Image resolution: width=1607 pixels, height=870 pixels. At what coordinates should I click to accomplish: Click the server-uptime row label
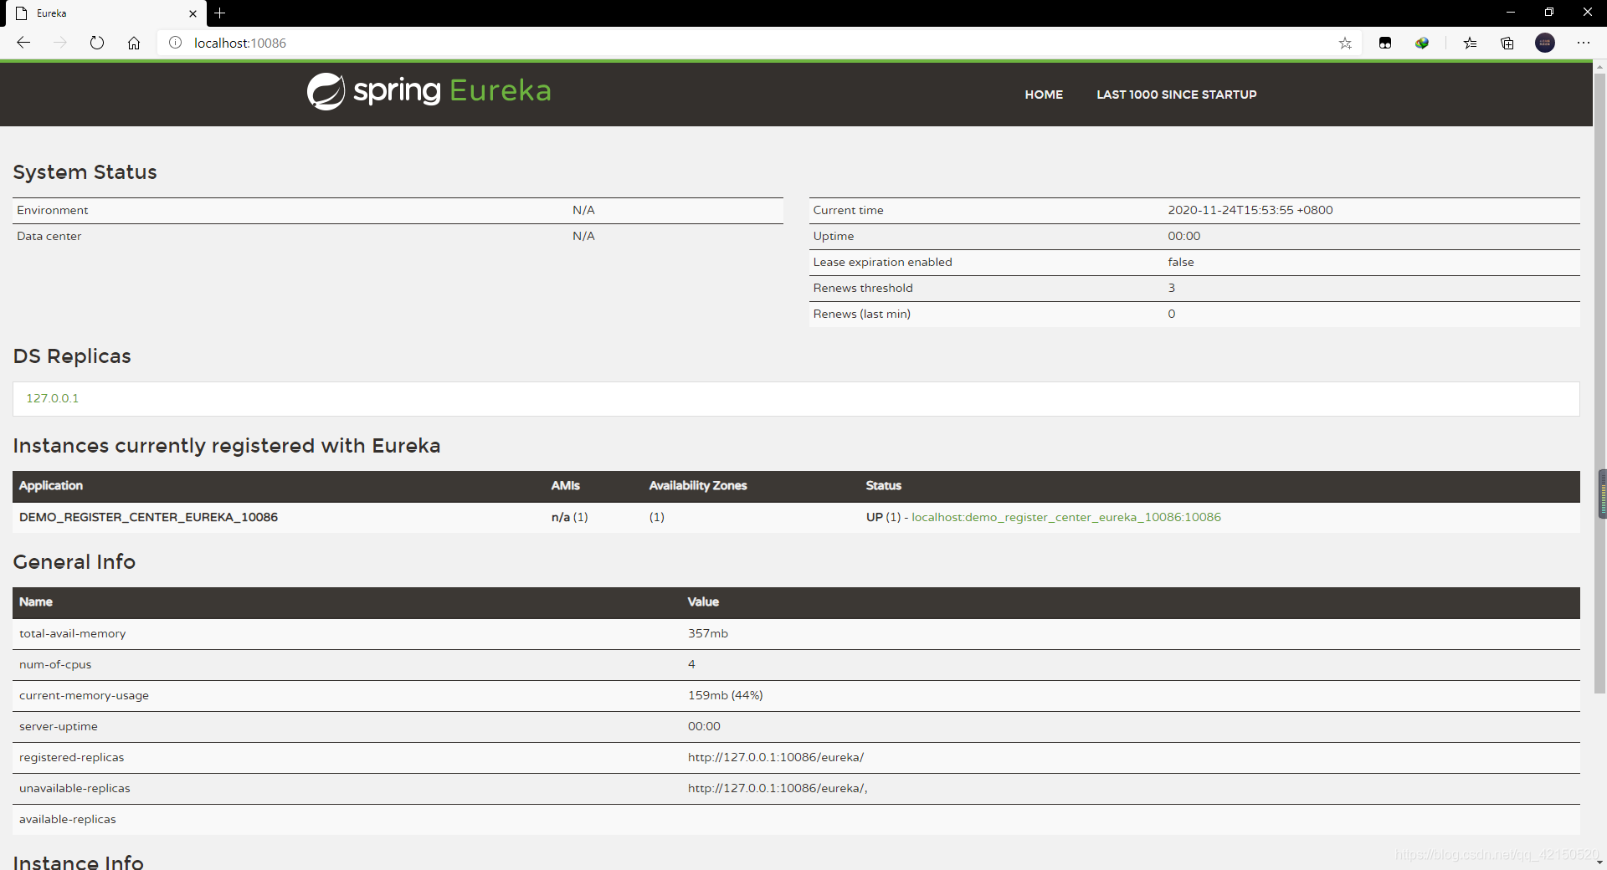click(x=59, y=726)
